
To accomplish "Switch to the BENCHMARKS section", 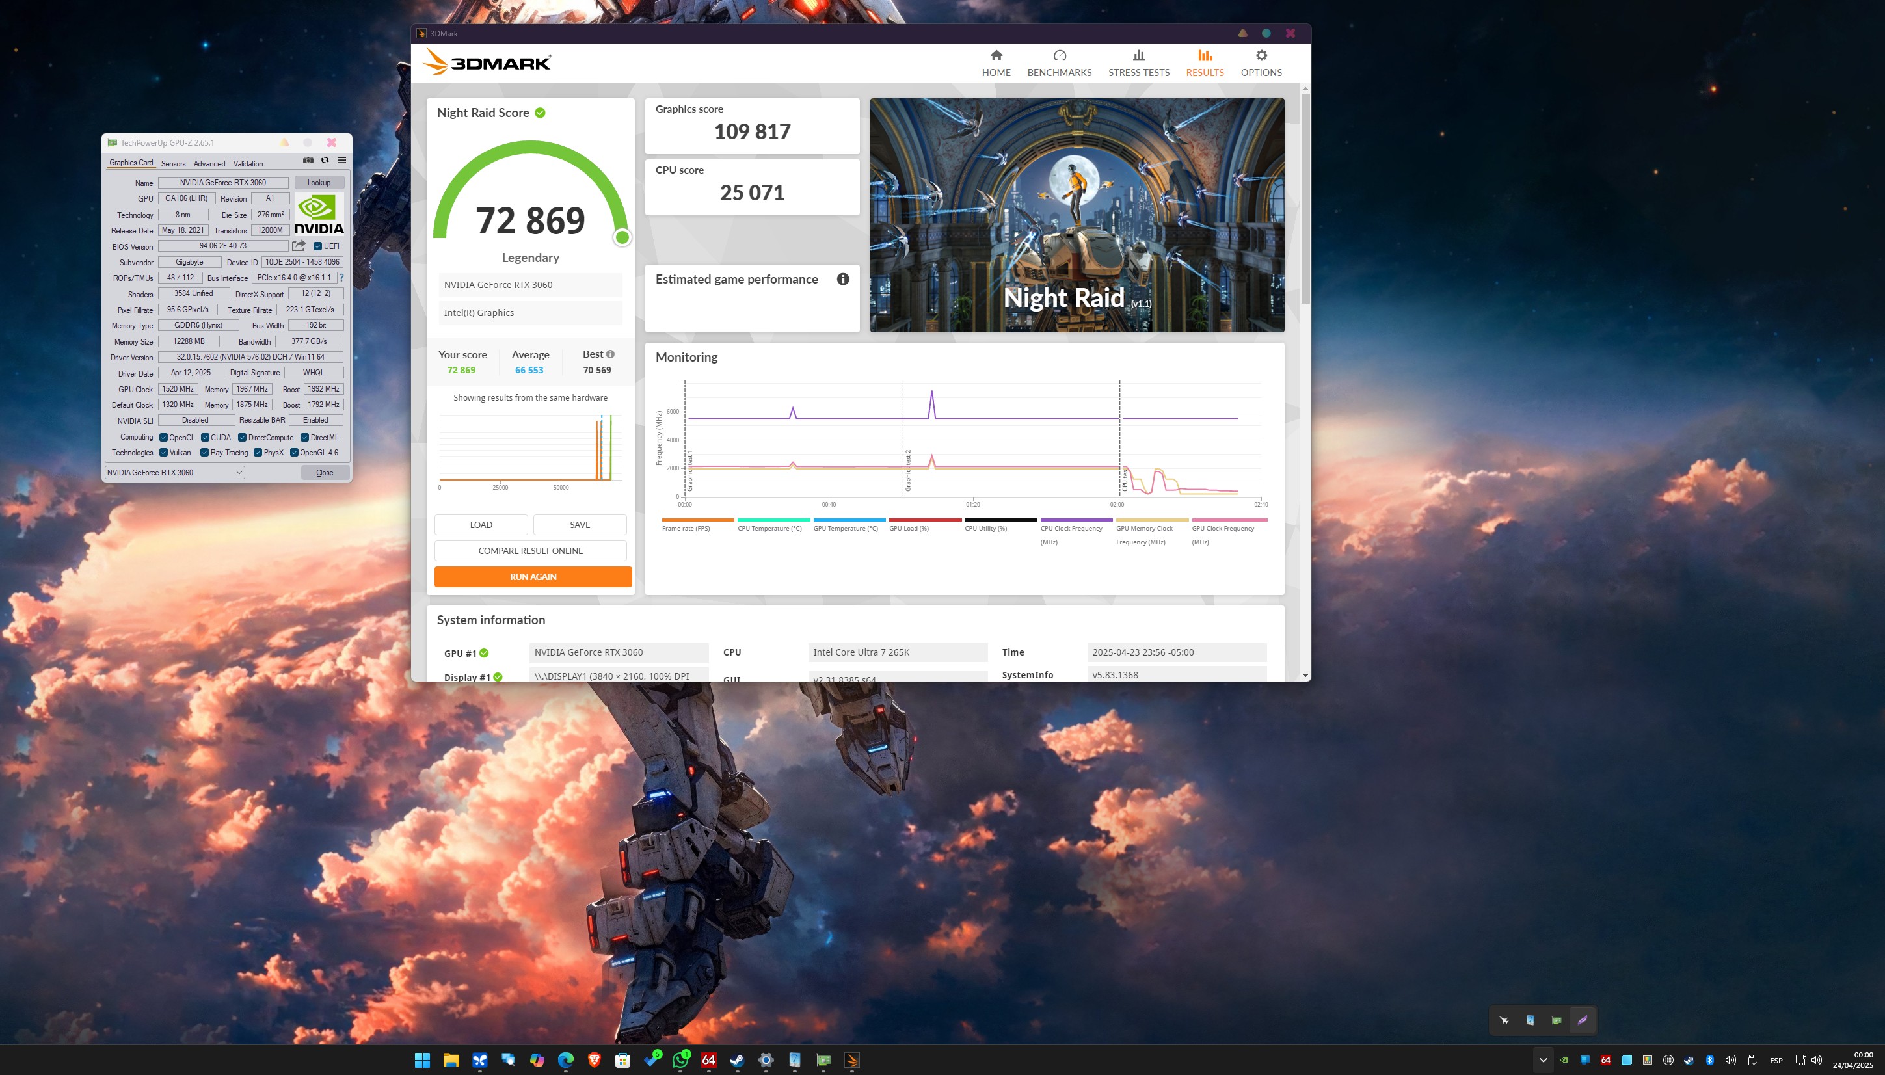I will pos(1059,64).
